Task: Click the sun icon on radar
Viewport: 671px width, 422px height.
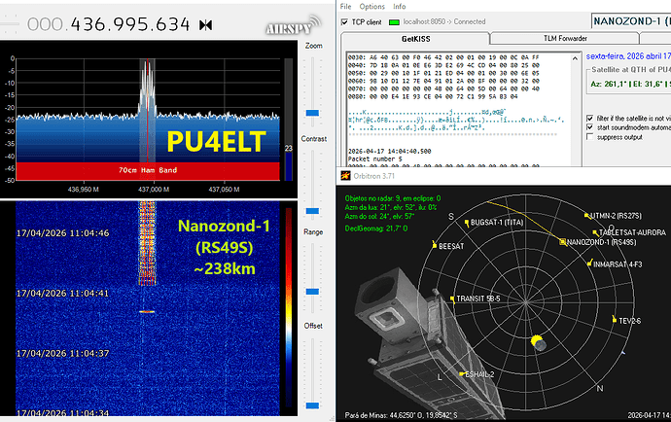Action: coord(538,342)
